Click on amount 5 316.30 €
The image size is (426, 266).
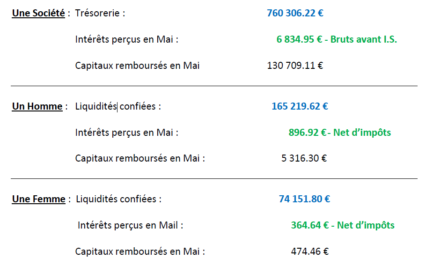pyautogui.click(x=304, y=158)
